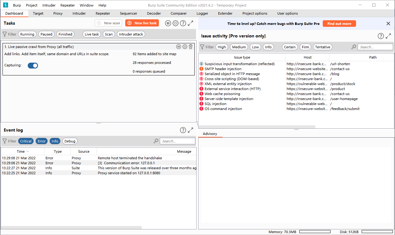Click the Issue activity filter funnel icon
The image size is (395, 235).
202,47
